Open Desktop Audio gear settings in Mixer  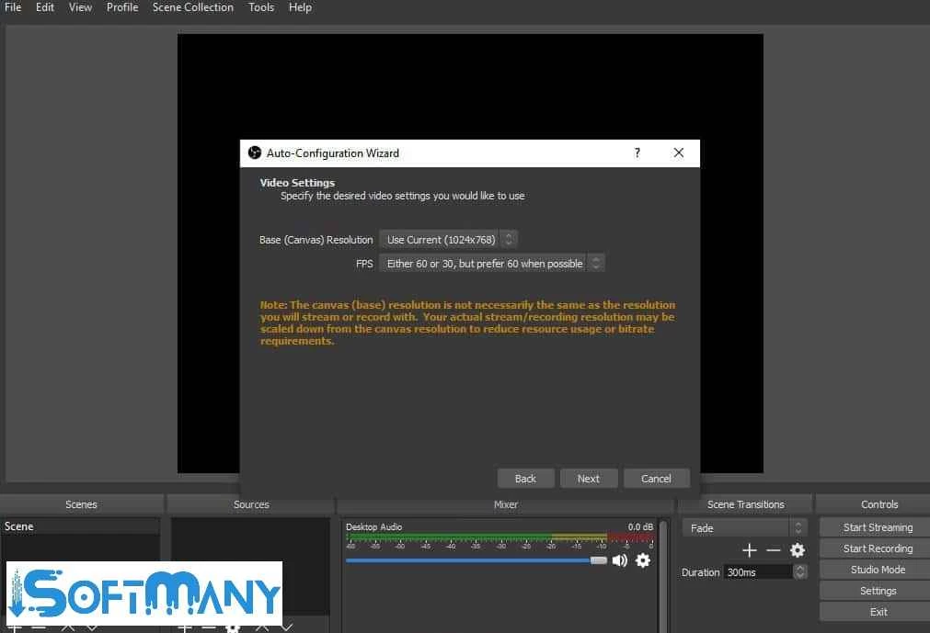click(643, 560)
